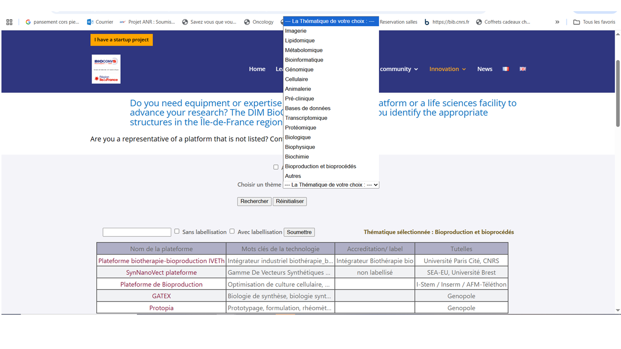Image resolution: width=621 pixels, height=349 pixels.
Task: Click the British flag language icon
Action: pos(523,69)
